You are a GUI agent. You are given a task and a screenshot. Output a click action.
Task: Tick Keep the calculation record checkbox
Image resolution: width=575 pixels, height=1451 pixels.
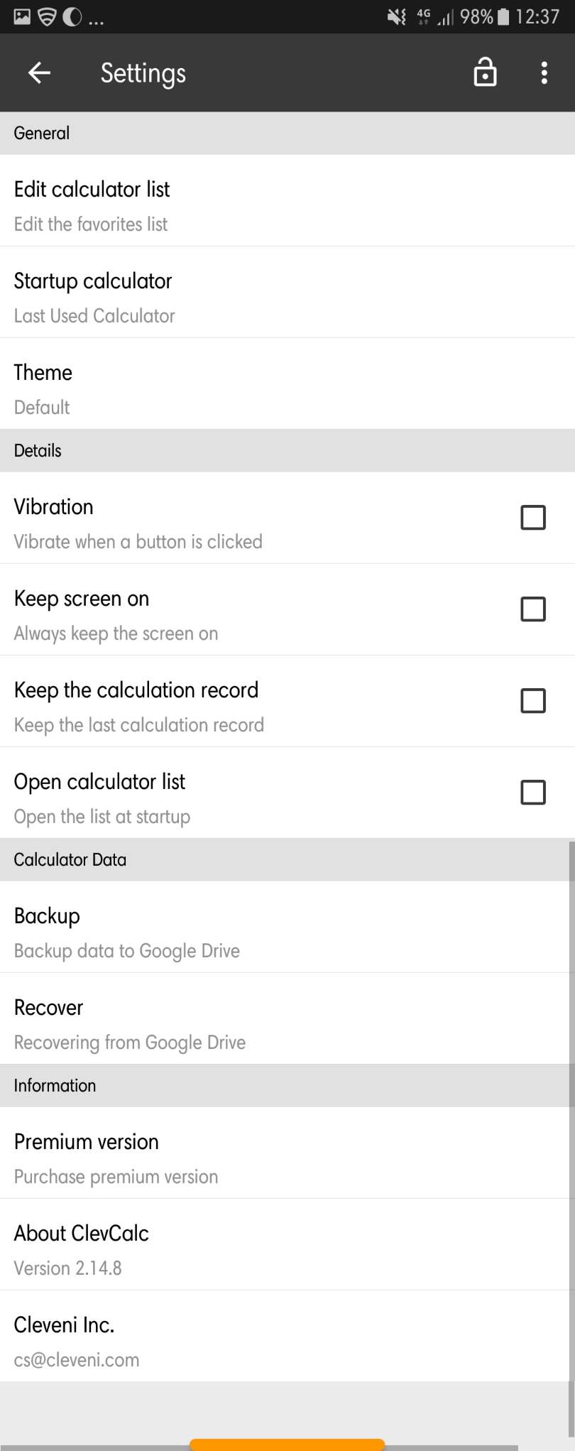coord(533,701)
